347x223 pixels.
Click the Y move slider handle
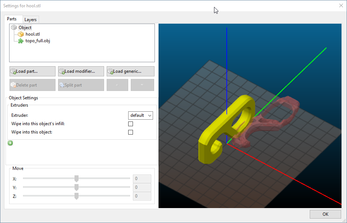[x=76, y=187]
